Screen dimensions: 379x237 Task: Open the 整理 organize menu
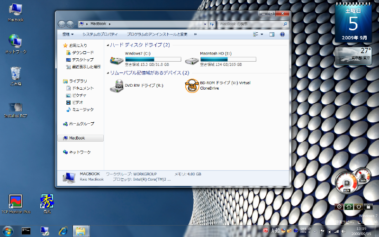point(68,34)
